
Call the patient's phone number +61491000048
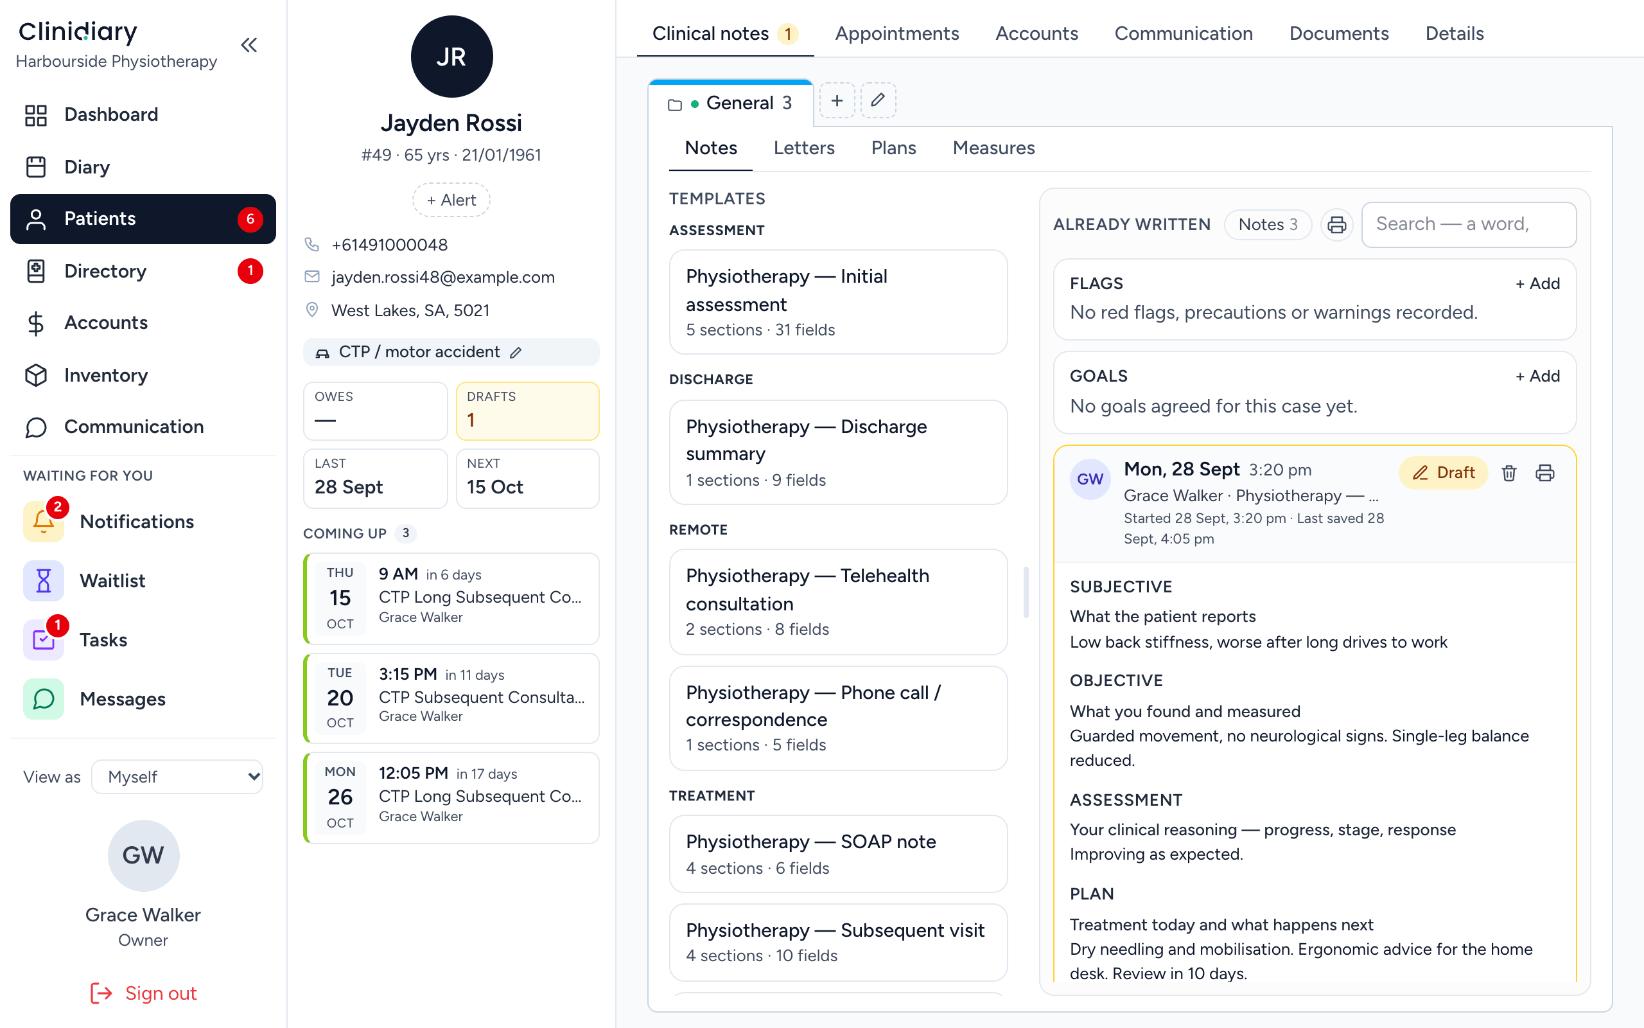click(389, 245)
